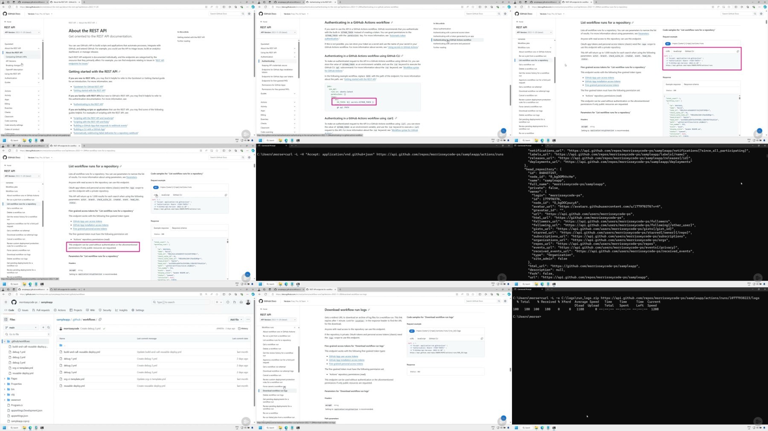Image resolution: width=768 pixels, height=431 pixels.
Task: Open Settings tab on sampleapp repo
Action: [x=138, y=310]
